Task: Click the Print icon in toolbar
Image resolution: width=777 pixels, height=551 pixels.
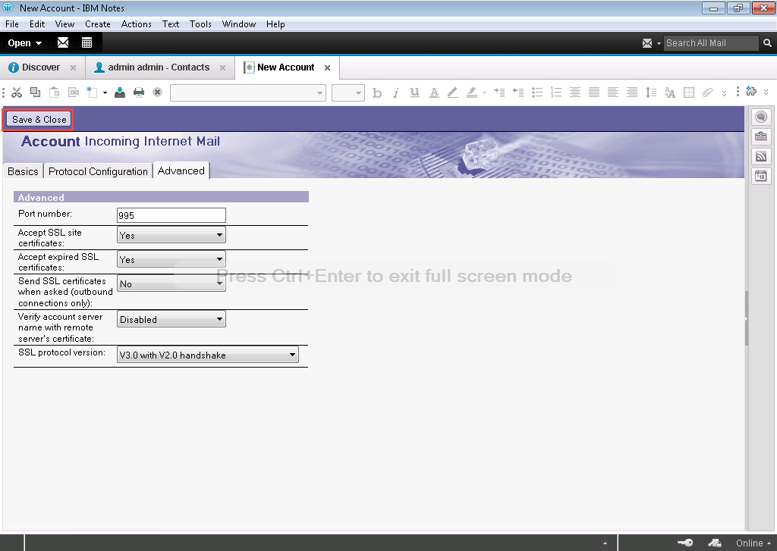Action: pos(139,92)
